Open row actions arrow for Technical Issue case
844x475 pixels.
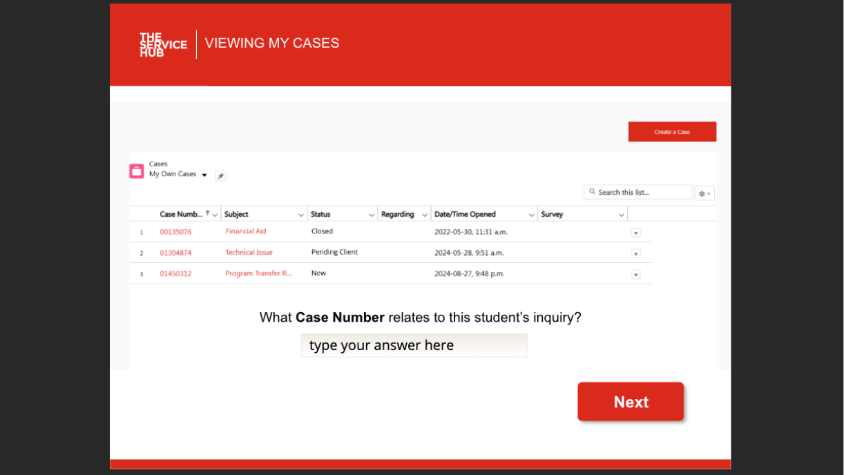coord(636,253)
